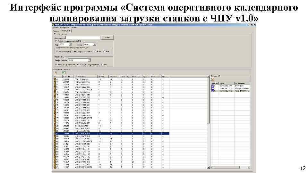Click the gold icon in row 121806
The width and height of the screenshot is (308, 173).
[55, 165]
